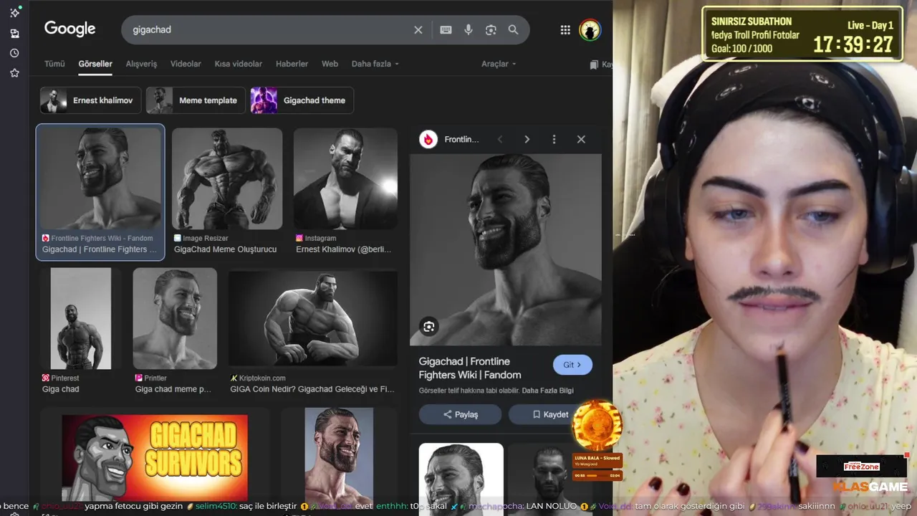Focus the gigachad search field
The image size is (917, 516).
[x=269, y=30]
